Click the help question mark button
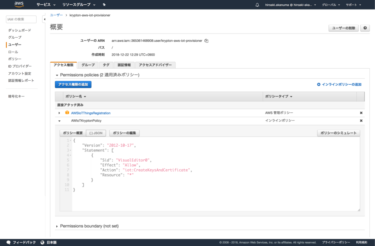Image resolution: width=375 pixels, height=246 pixels. tap(365, 28)
